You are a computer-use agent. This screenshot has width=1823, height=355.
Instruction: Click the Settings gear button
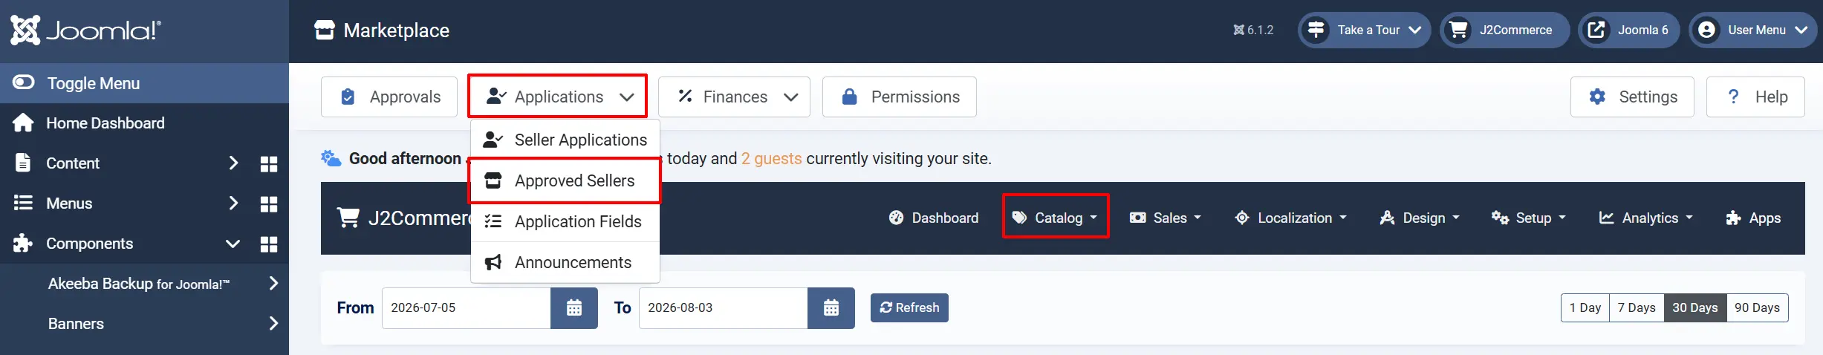1632,97
